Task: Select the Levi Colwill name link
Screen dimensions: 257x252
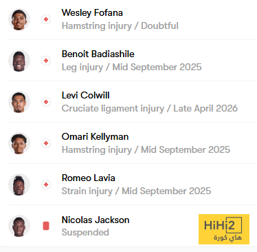Action: pos(85,95)
